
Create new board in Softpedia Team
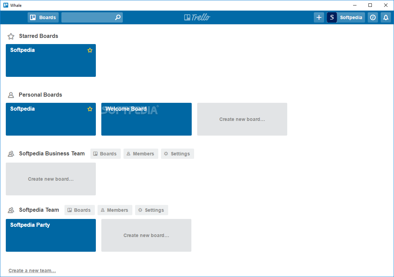coord(146,235)
